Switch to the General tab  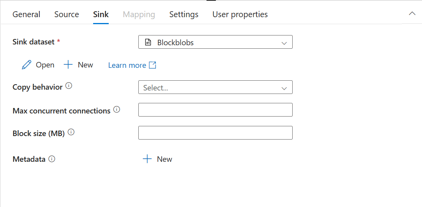pyautogui.click(x=26, y=14)
